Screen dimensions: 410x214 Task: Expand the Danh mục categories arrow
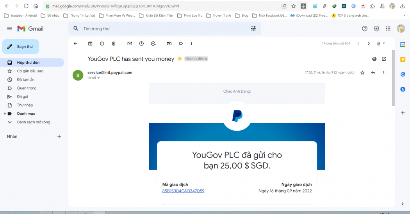click(5, 114)
